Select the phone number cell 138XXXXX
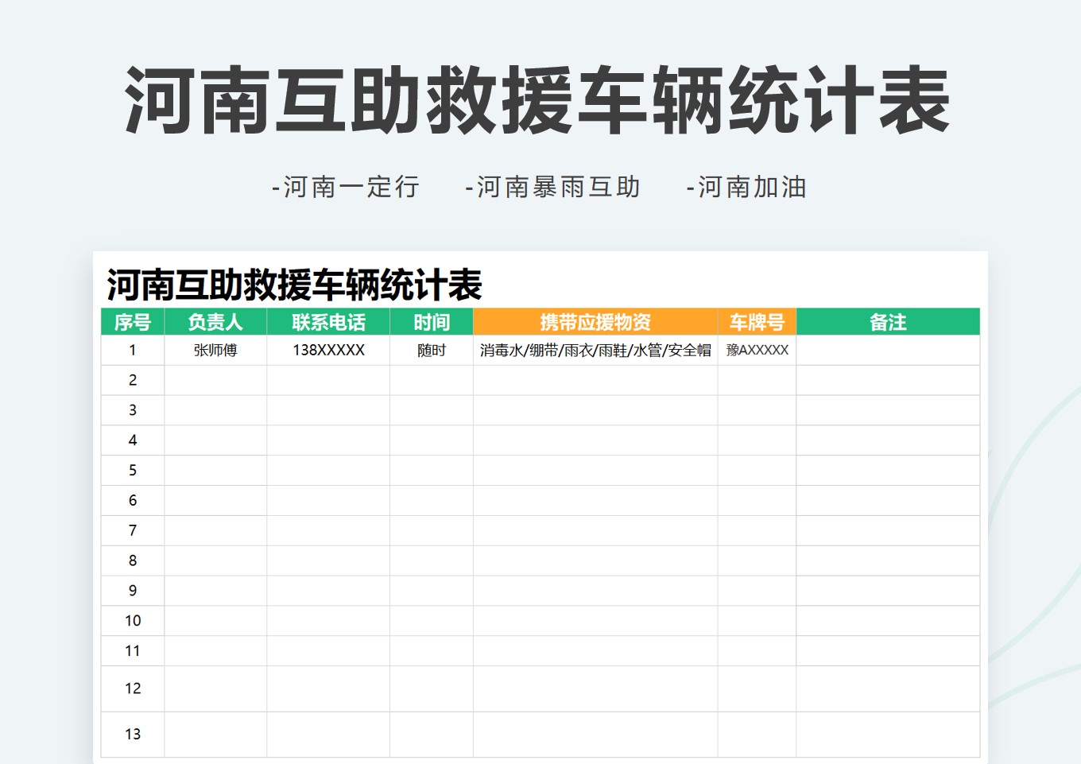The image size is (1081, 764). 328,349
